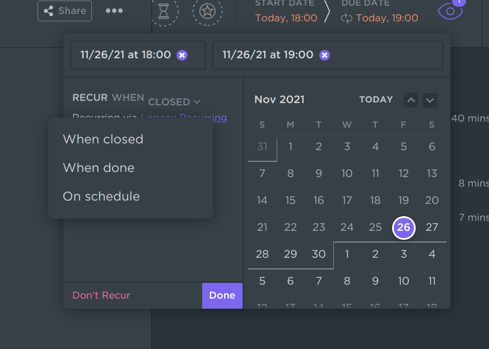Image resolution: width=489 pixels, height=349 pixels.
Task: Go to previous month with up arrow
Action: (x=411, y=100)
